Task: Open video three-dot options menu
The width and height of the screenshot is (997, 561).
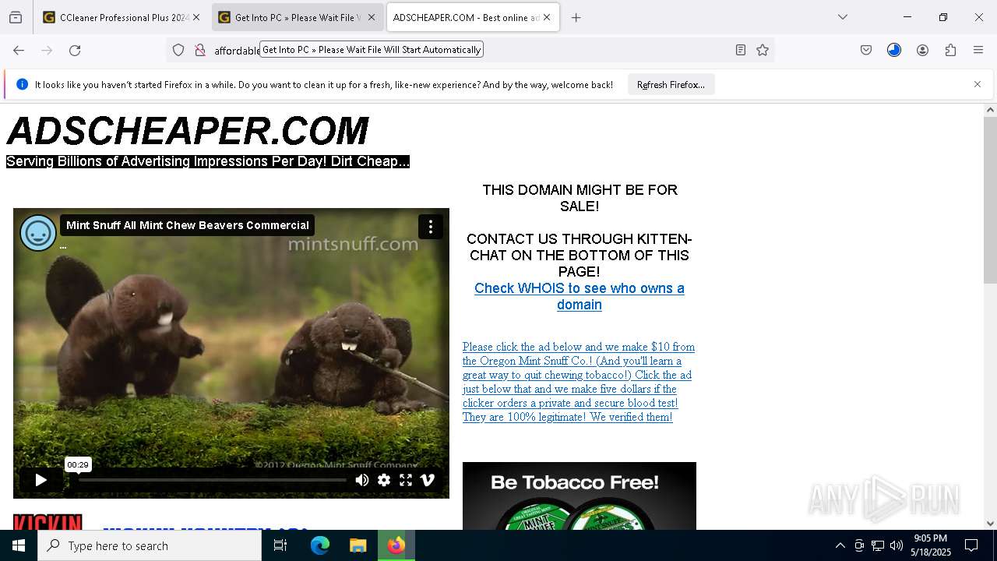Action: [x=431, y=227]
